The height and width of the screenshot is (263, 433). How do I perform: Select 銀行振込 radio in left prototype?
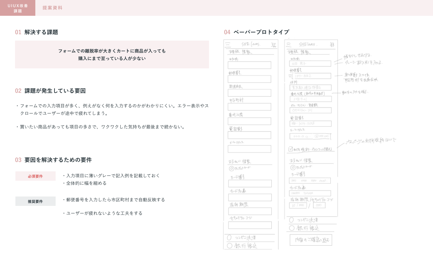[230, 246]
